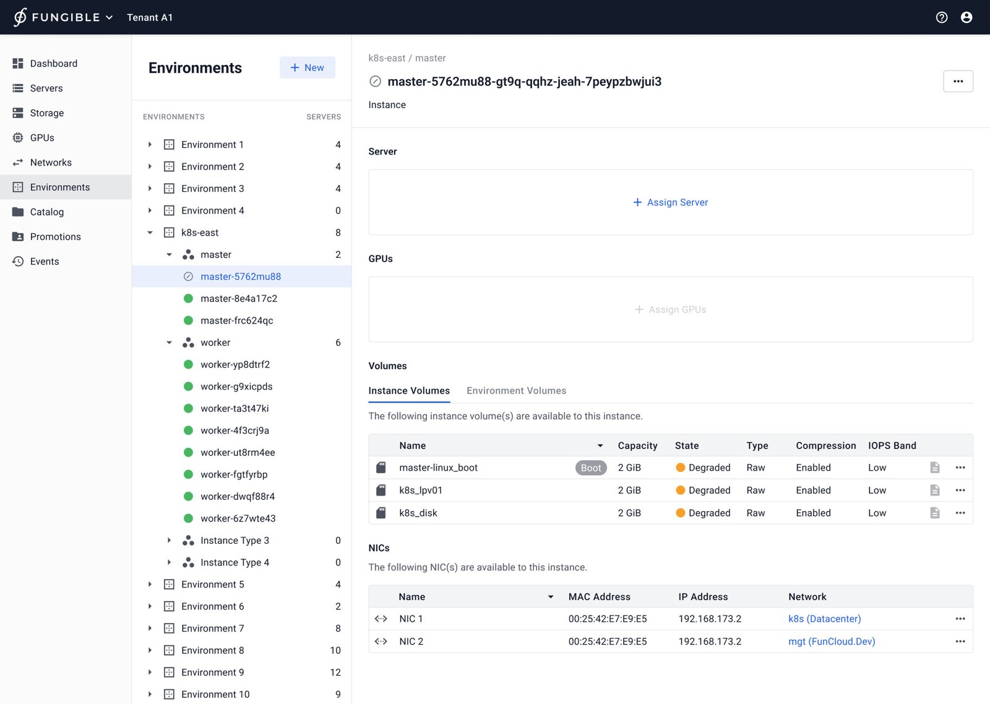Switch to Environment Volumes tab
This screenshot has width=990, height=704.
516,391
